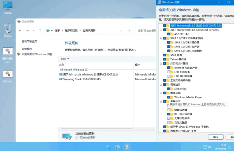This screenshot has width=234, height=151.
Task: Click the address bar control panel icon
Action: (x=48, y=31)
